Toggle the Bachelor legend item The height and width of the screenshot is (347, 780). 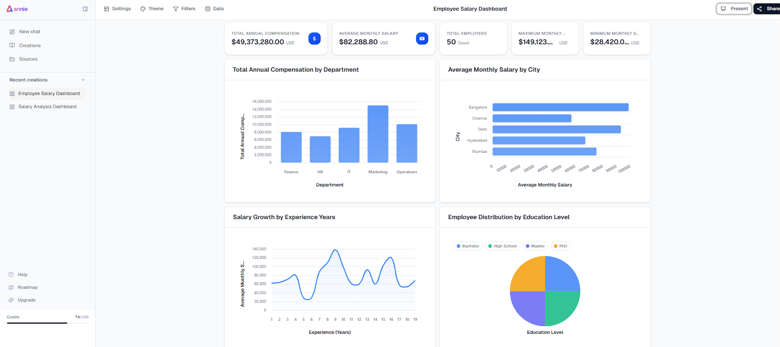468,246
